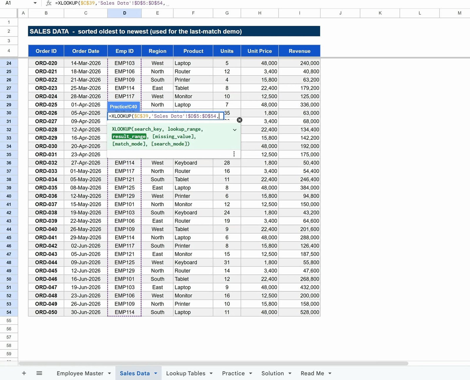Click the SALES DATA title banner
Image resolution: width=470 pixels, height=380 pixels.
tap(174, 31)
